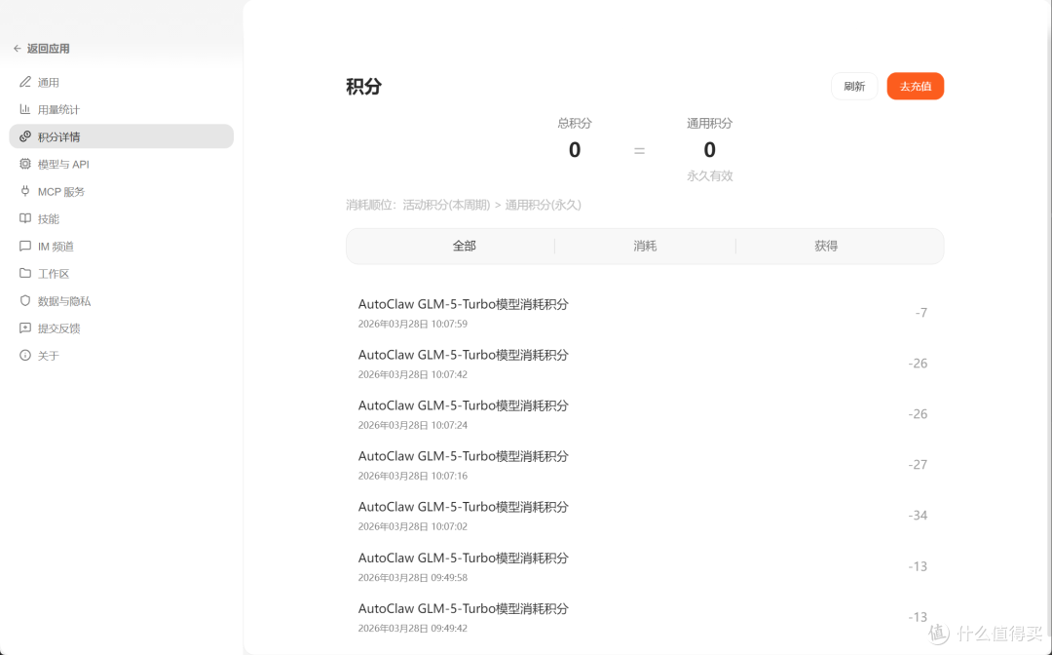
Task: Click the chip icon for 模型与 API
Action: (x=24, y=164)
